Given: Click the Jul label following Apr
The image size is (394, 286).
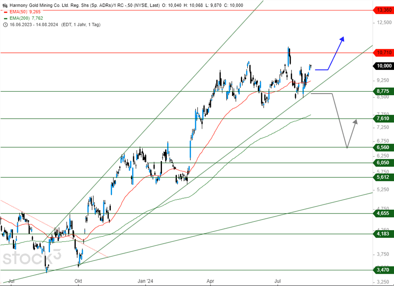Looking at the screenshot, I should tap(278, 281).
